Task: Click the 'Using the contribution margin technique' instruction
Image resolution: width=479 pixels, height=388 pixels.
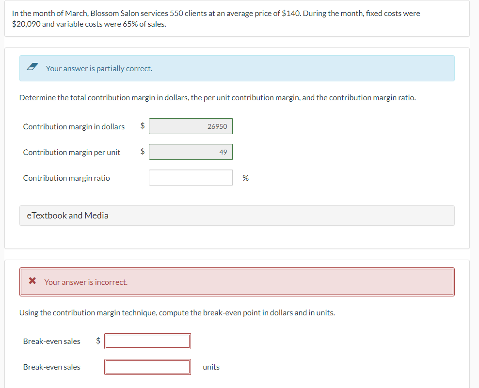Action: pos(177,312)
